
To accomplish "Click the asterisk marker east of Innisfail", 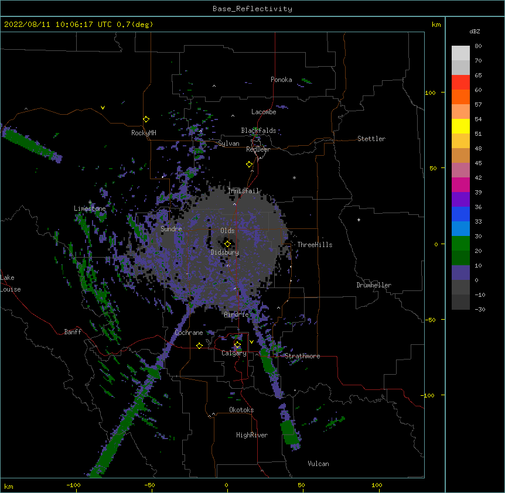I will (x=294, y=178).
